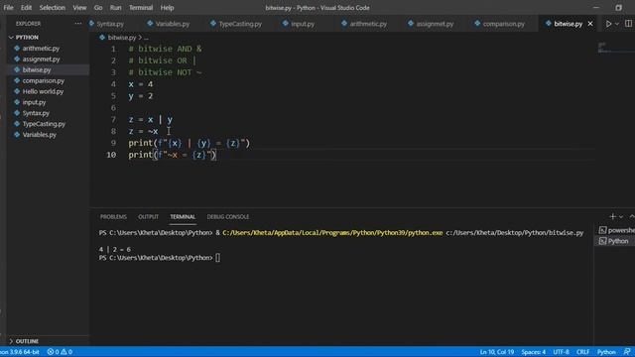This screenshot has height=357, width=635.
Task: Switch to the PROBLEMS panel tab
Action: [113, 217]
